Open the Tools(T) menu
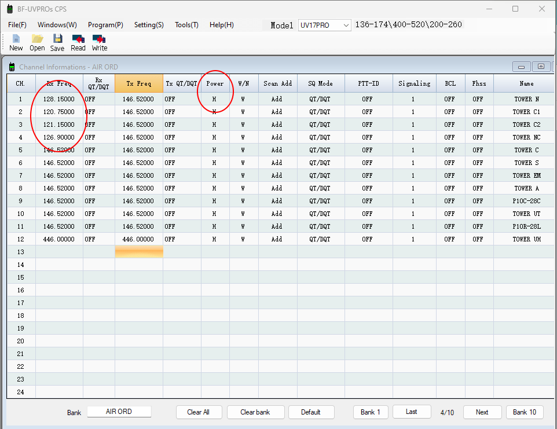The image size is (557, 429). click(x=186, y=25)
